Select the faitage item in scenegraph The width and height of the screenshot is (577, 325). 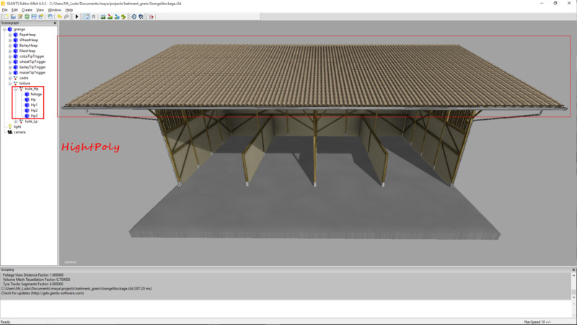pos(36,94)
